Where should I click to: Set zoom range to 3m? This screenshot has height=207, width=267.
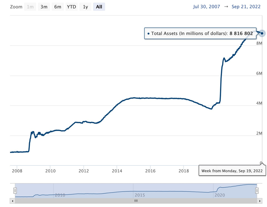click(x=44, y=7)
